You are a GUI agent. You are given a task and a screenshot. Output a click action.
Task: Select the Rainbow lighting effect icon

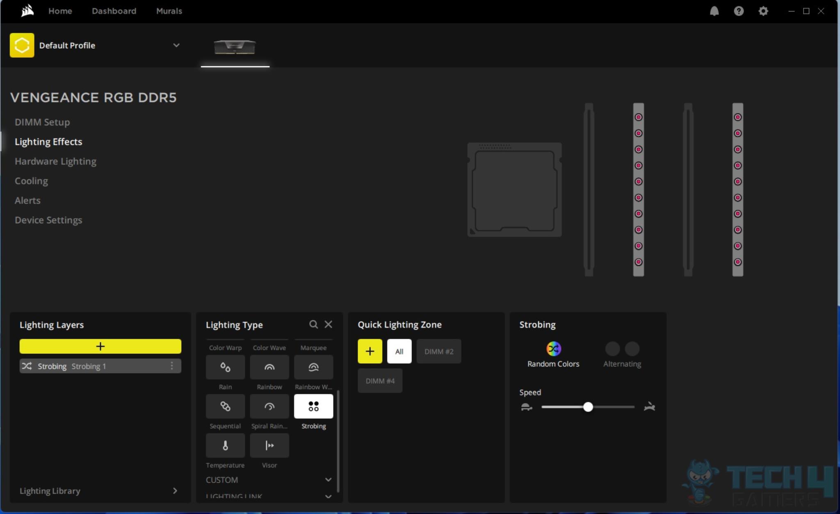[269, 367]
